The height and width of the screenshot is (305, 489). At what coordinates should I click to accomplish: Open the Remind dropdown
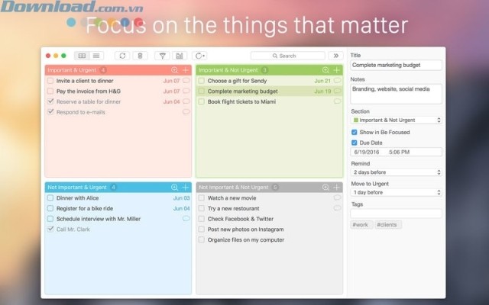point(396,172)
